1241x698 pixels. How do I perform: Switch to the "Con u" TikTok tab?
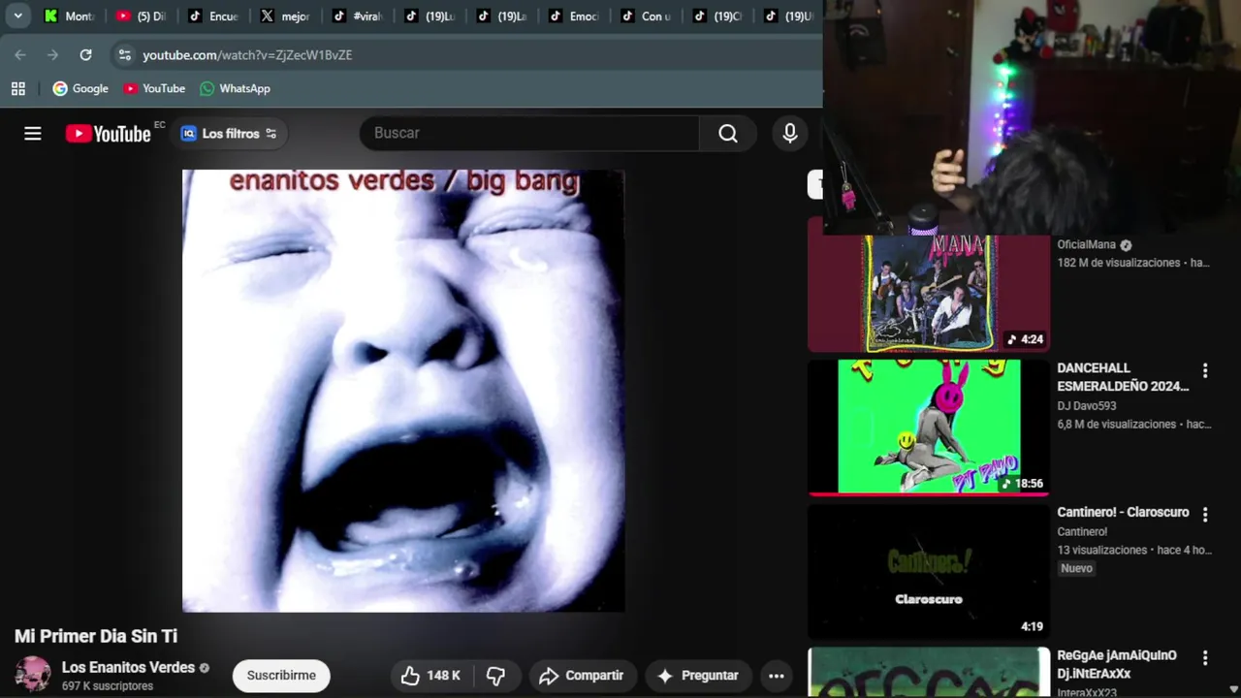647,16
